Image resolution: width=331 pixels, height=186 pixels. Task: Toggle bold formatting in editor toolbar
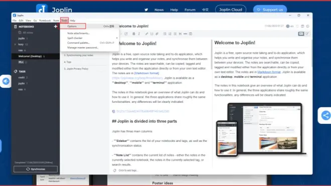133,34
